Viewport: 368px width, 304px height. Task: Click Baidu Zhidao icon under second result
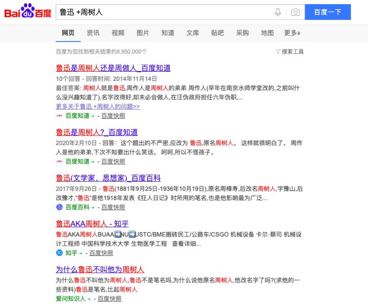(x=59, y=162)
